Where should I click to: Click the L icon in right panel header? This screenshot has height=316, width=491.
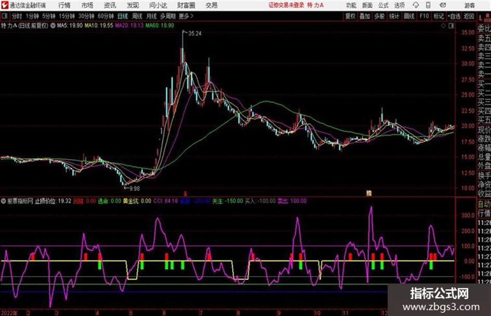(x=481, y=18)
